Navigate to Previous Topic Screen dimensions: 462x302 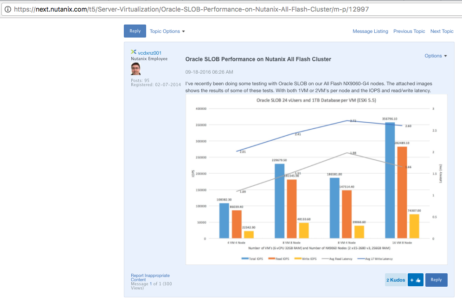[x=409, y=31]
